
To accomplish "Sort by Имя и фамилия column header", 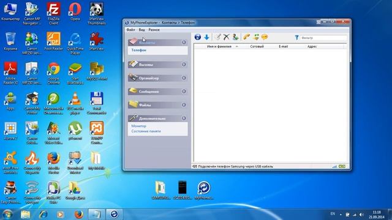I will pos(219,46).
